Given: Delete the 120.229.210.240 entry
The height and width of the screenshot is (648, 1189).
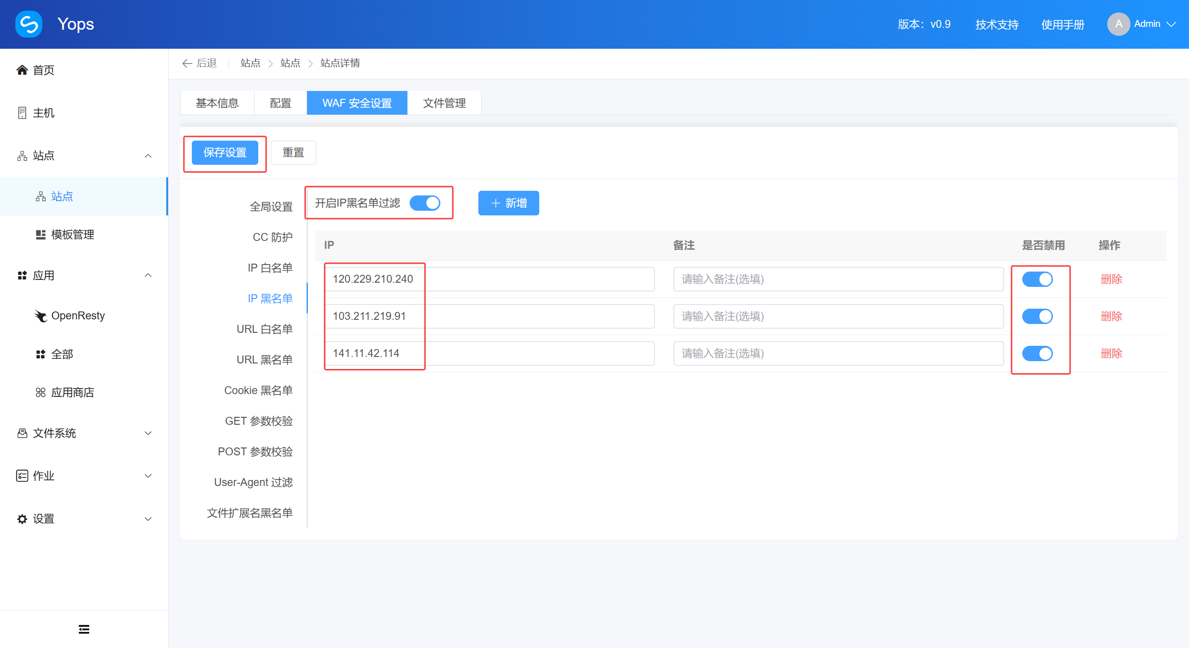Looking at the screenshot, I should (1111, 279).
